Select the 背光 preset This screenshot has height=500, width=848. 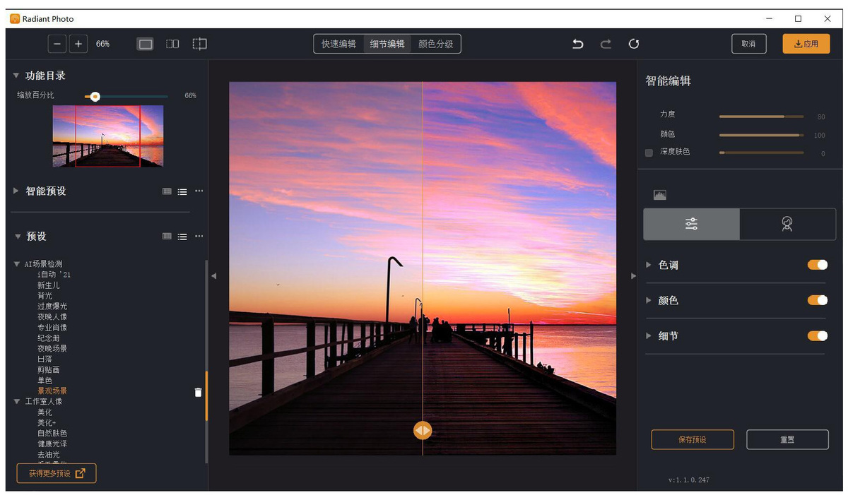pyautogui.click(x=45, y=296)
